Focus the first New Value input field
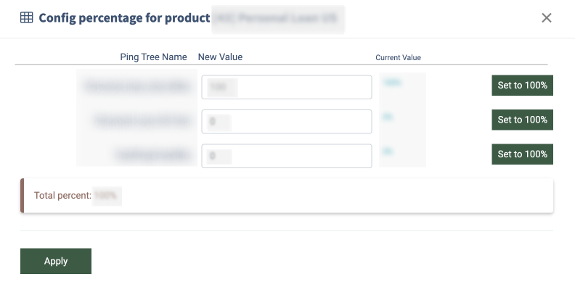Screen dimensions: 575x290 (286, 87)
